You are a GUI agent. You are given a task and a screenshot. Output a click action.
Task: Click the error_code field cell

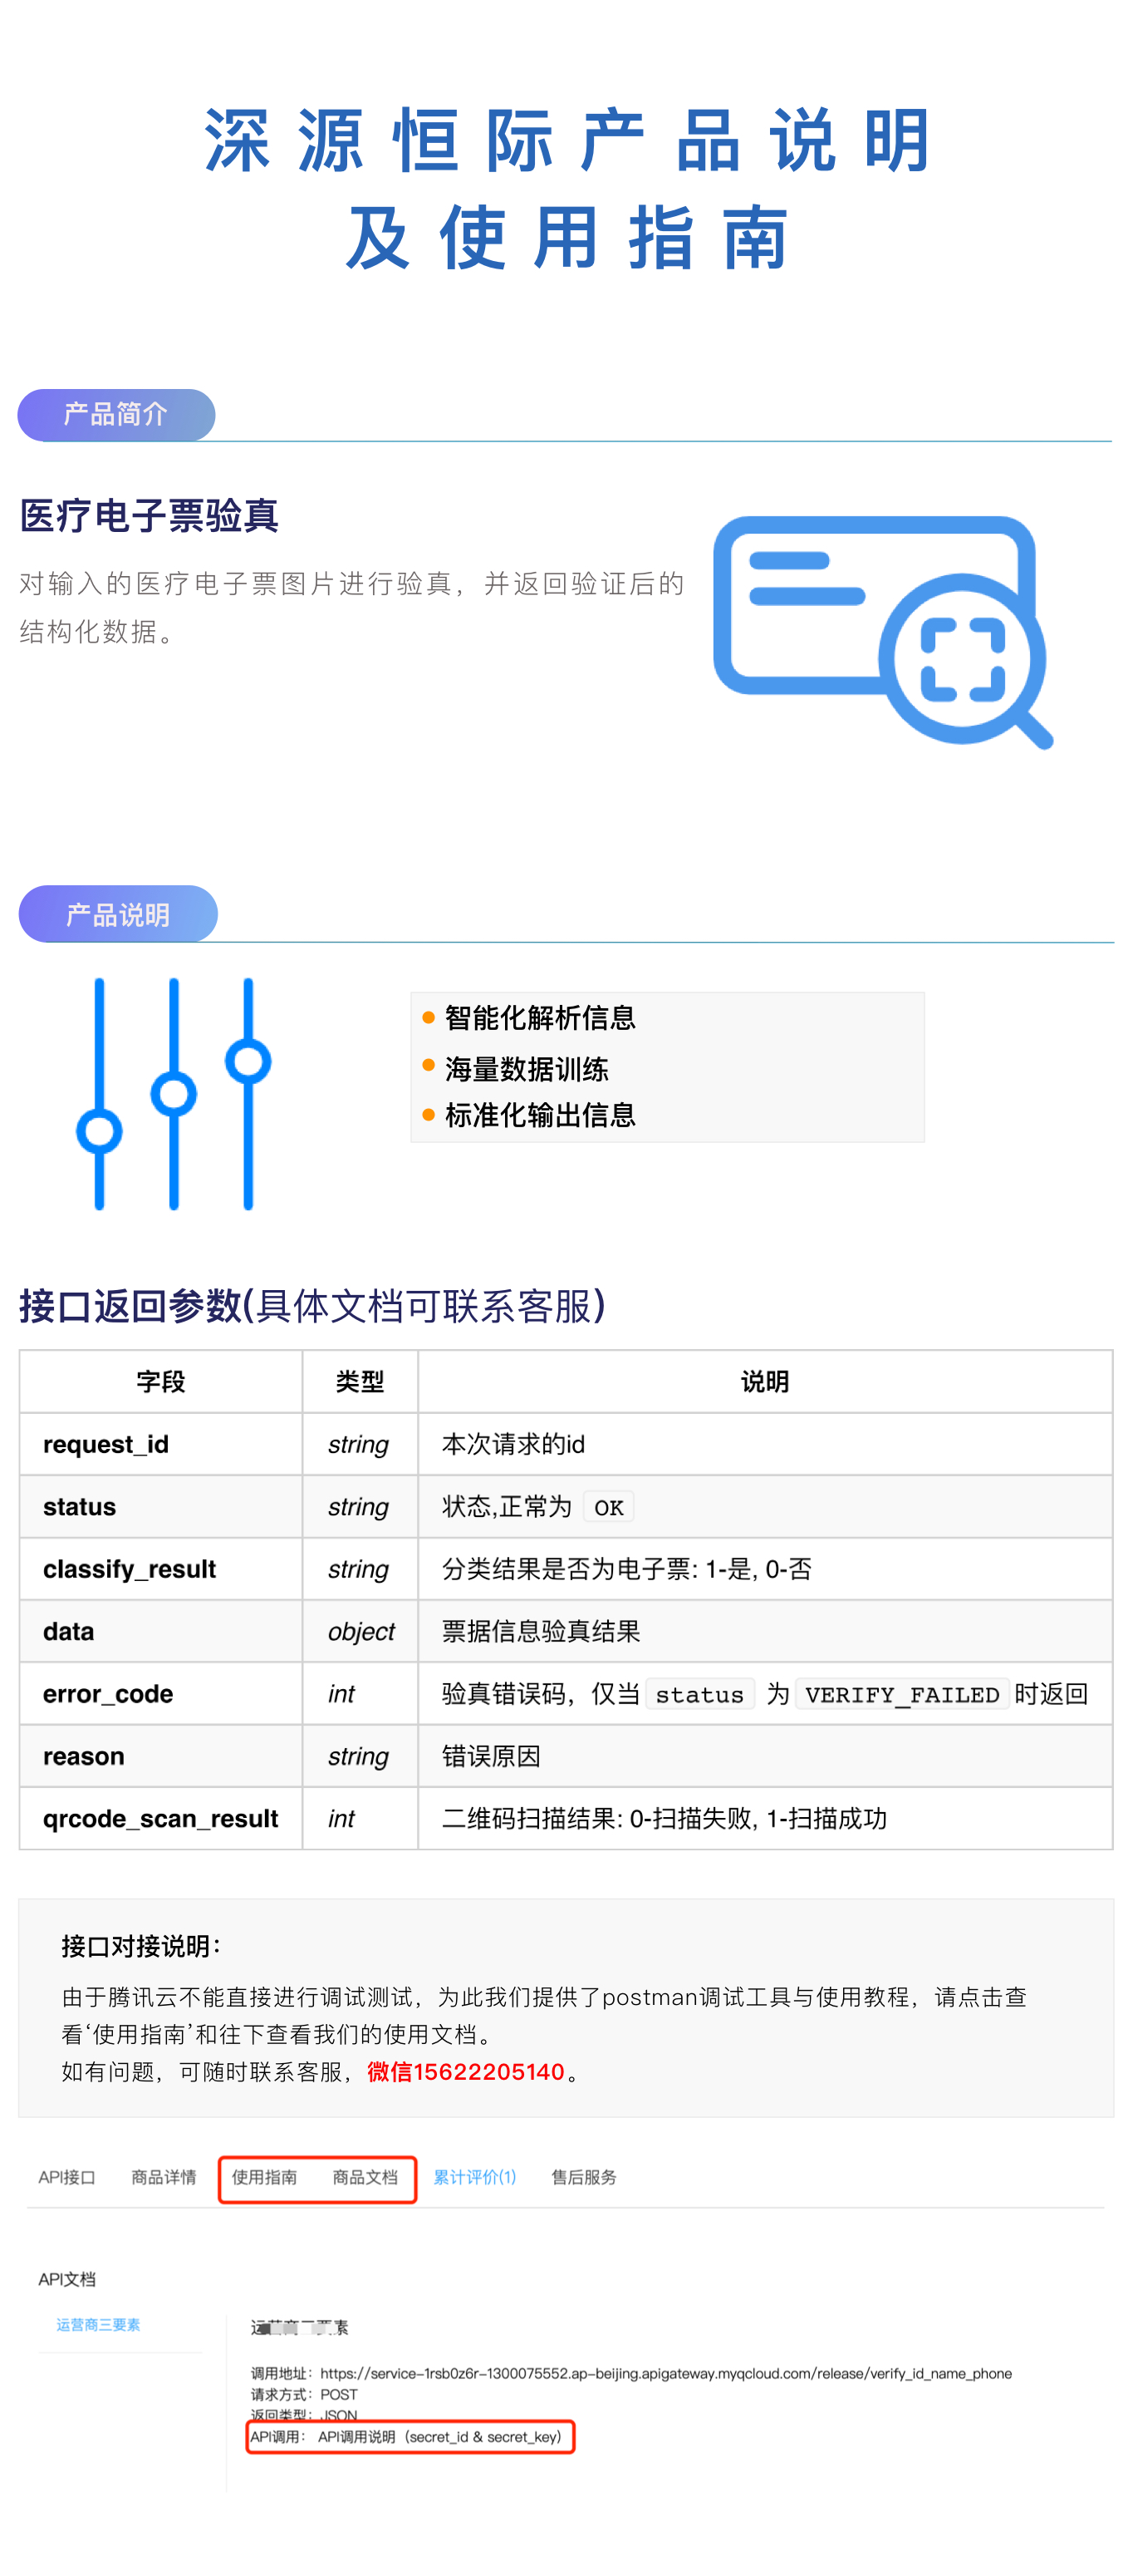(161, 1694)
